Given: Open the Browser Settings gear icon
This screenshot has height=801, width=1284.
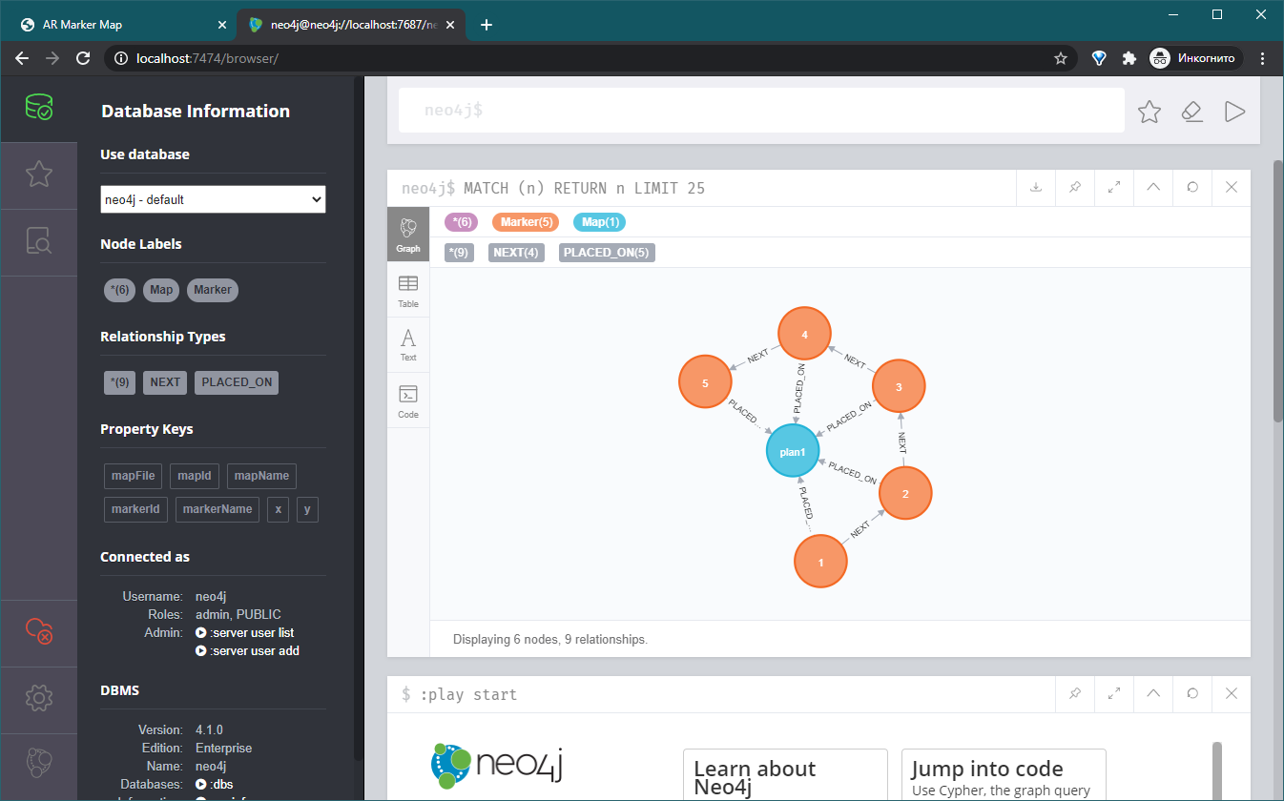Looking at the screenshot, I should (x=38, y=698).
